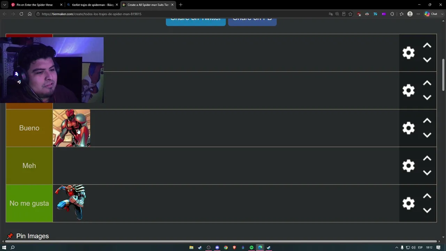Switch to the tierlist trajes de spiderman tab
Image resolution: width=446 pixels, height=251 pixels.
point(93,5)
